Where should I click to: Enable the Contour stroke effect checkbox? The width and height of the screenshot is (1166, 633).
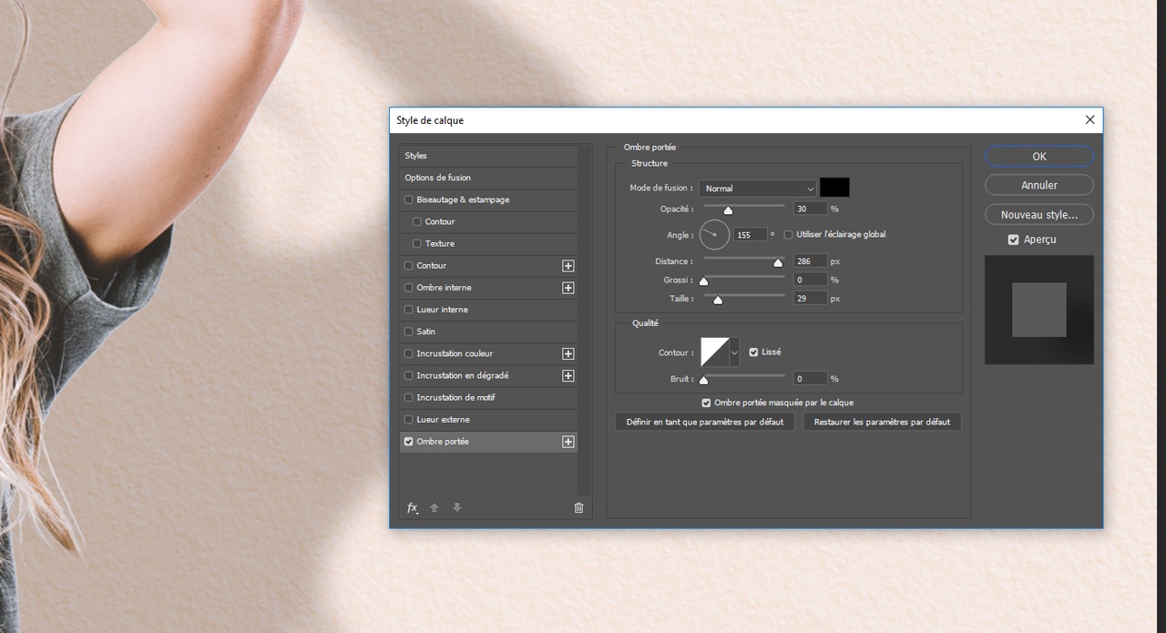409,266
